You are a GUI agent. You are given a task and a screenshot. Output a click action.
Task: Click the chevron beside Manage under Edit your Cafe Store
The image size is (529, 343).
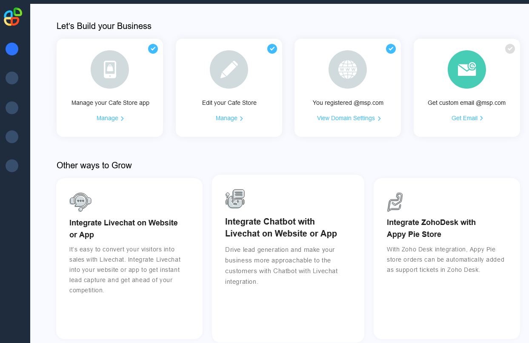pyautogui.click(x=241, y=118)
